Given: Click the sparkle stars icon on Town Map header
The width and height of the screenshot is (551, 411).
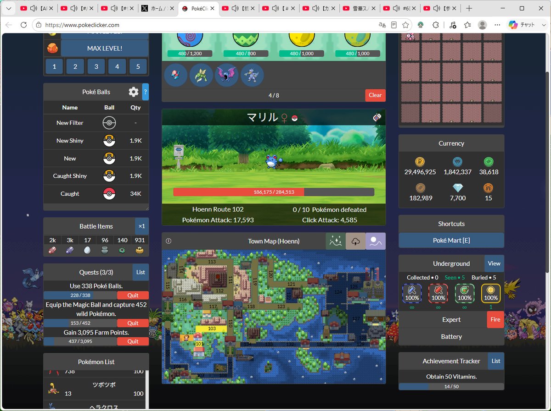Looking at the screenshot, I should click(x=336, y=241).
